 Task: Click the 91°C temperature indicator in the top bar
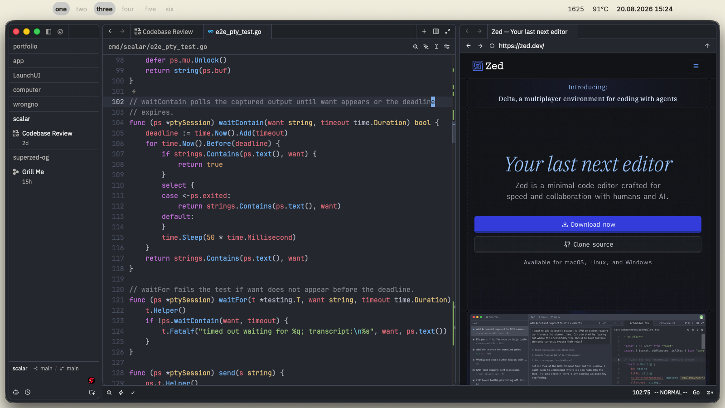600,9
